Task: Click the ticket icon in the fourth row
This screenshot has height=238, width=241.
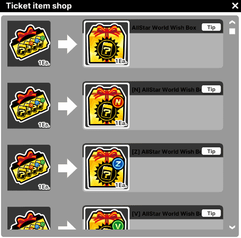Action: click(x=29, y=218)
